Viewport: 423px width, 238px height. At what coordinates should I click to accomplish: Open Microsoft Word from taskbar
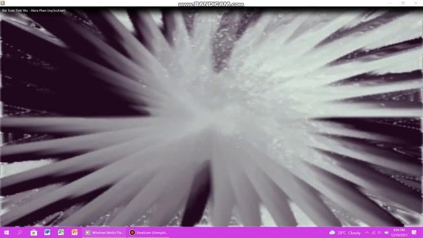tap(47, 232)
